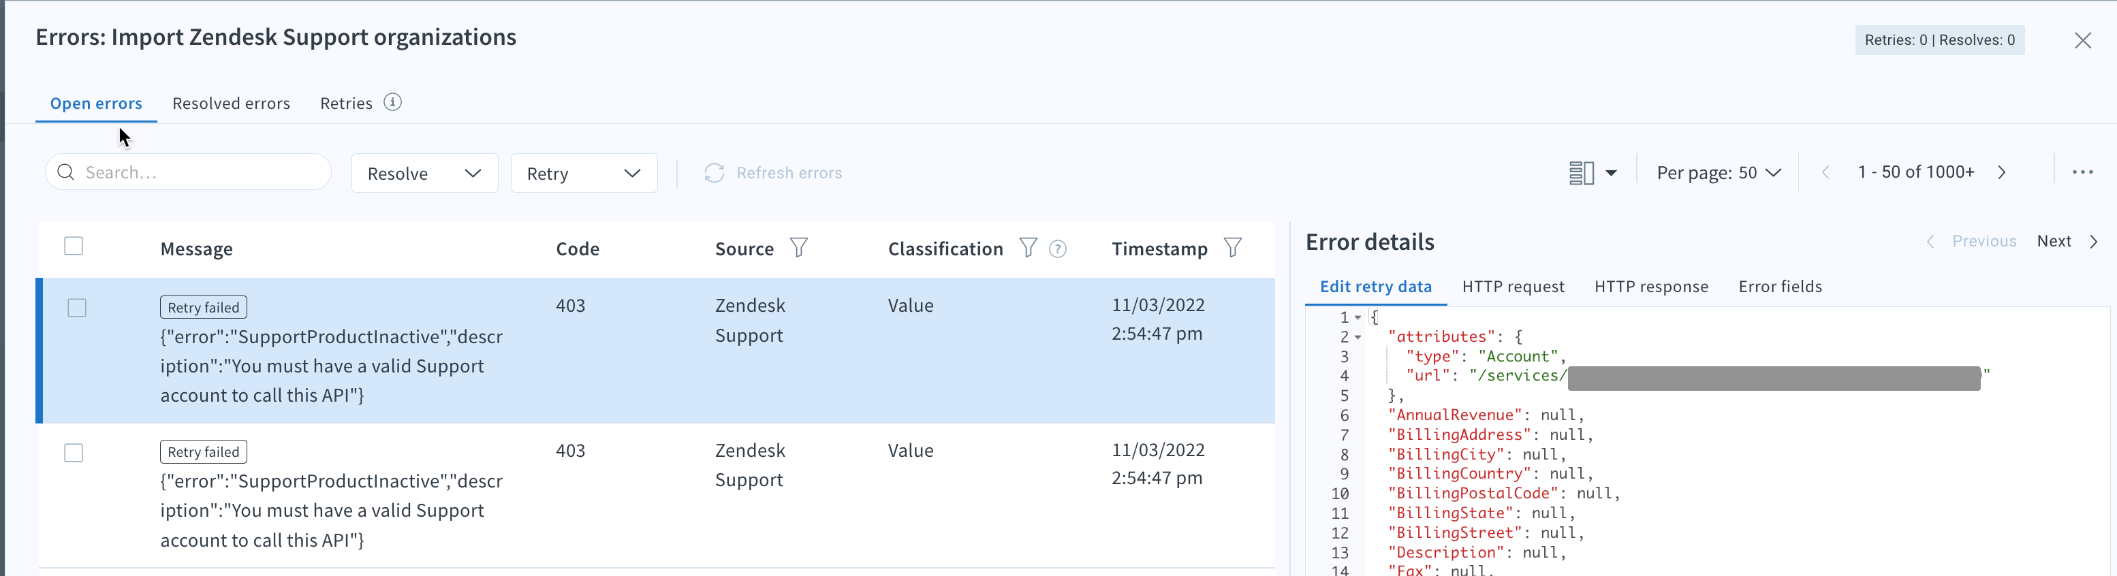
Task: Click the Refresh errors button
Action: point(773,172)
